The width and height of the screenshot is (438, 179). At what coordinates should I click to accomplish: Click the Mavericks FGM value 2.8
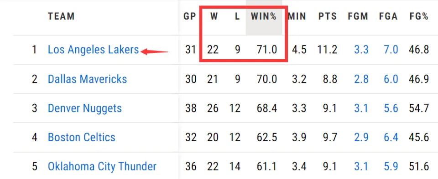tap(361, 79)
